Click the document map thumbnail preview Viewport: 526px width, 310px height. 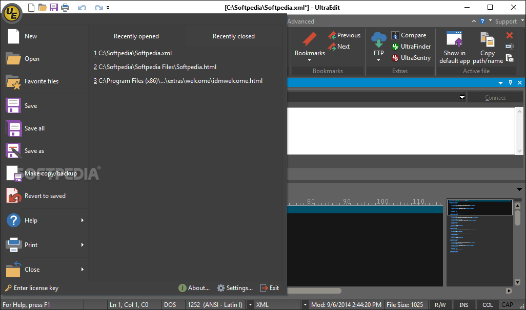point(480,207)
